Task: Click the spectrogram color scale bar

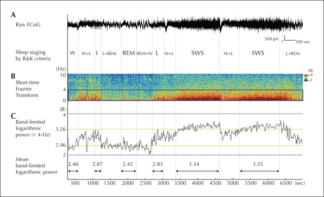Action: (305, 78)
